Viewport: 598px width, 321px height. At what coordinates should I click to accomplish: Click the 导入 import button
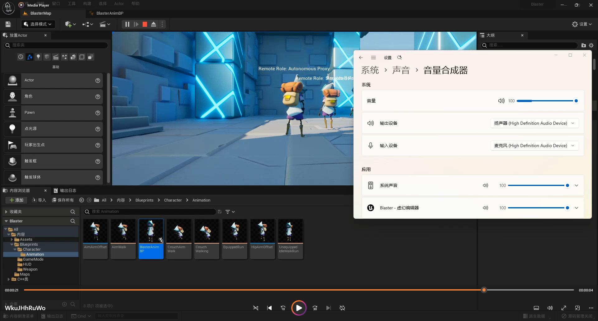pyautogui.click(x=39, y=200)
